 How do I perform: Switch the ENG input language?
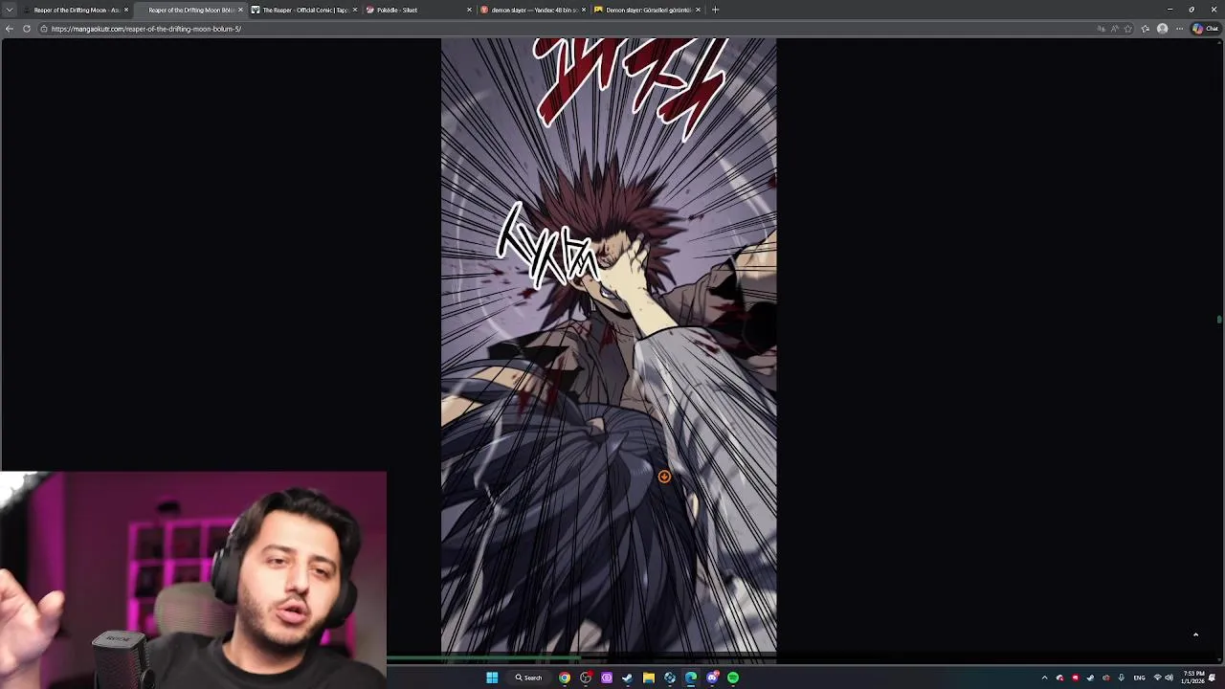[x=1139, y=678]
